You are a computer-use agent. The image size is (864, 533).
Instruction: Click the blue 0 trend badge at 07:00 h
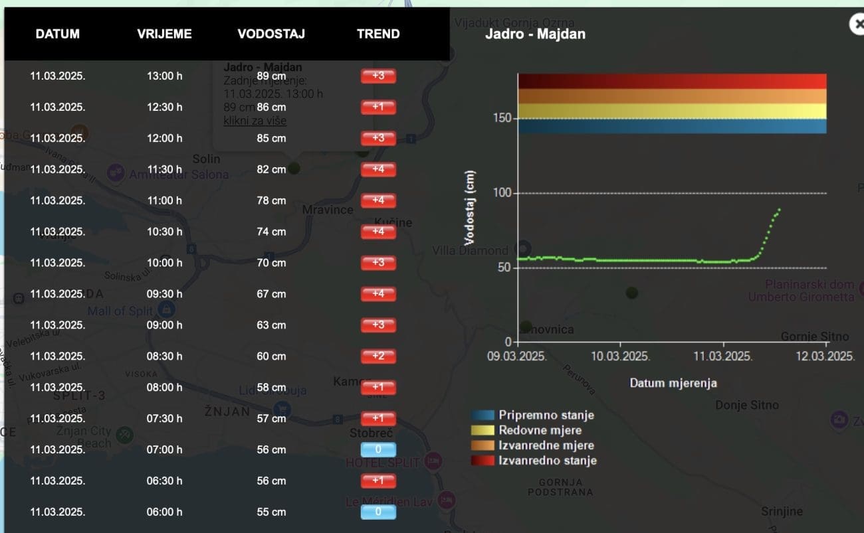[x=378, y=449]
